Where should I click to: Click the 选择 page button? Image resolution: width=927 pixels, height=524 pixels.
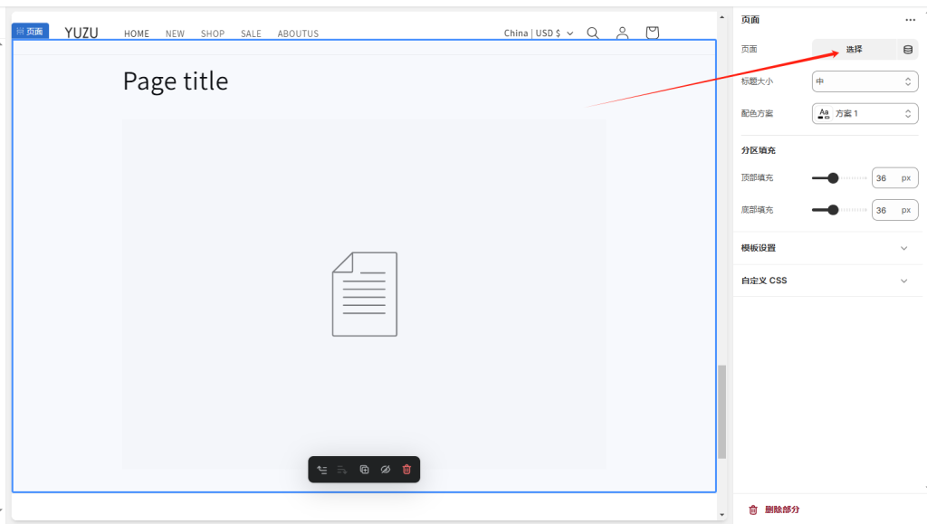(854, 50)
